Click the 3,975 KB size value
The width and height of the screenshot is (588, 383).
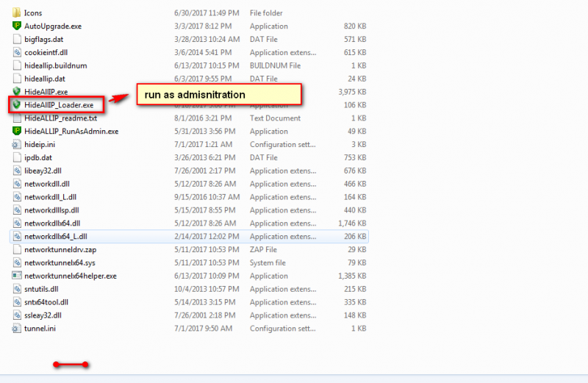(352, 92)
